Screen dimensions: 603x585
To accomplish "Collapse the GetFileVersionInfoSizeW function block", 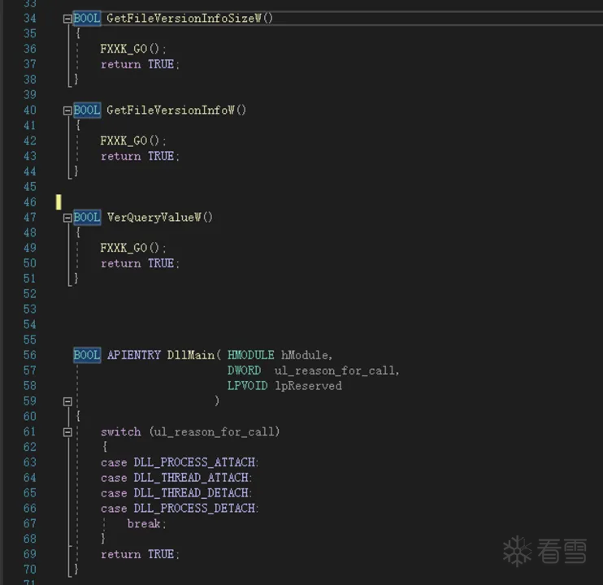I will pyautogui.click(x=67, y=19).
